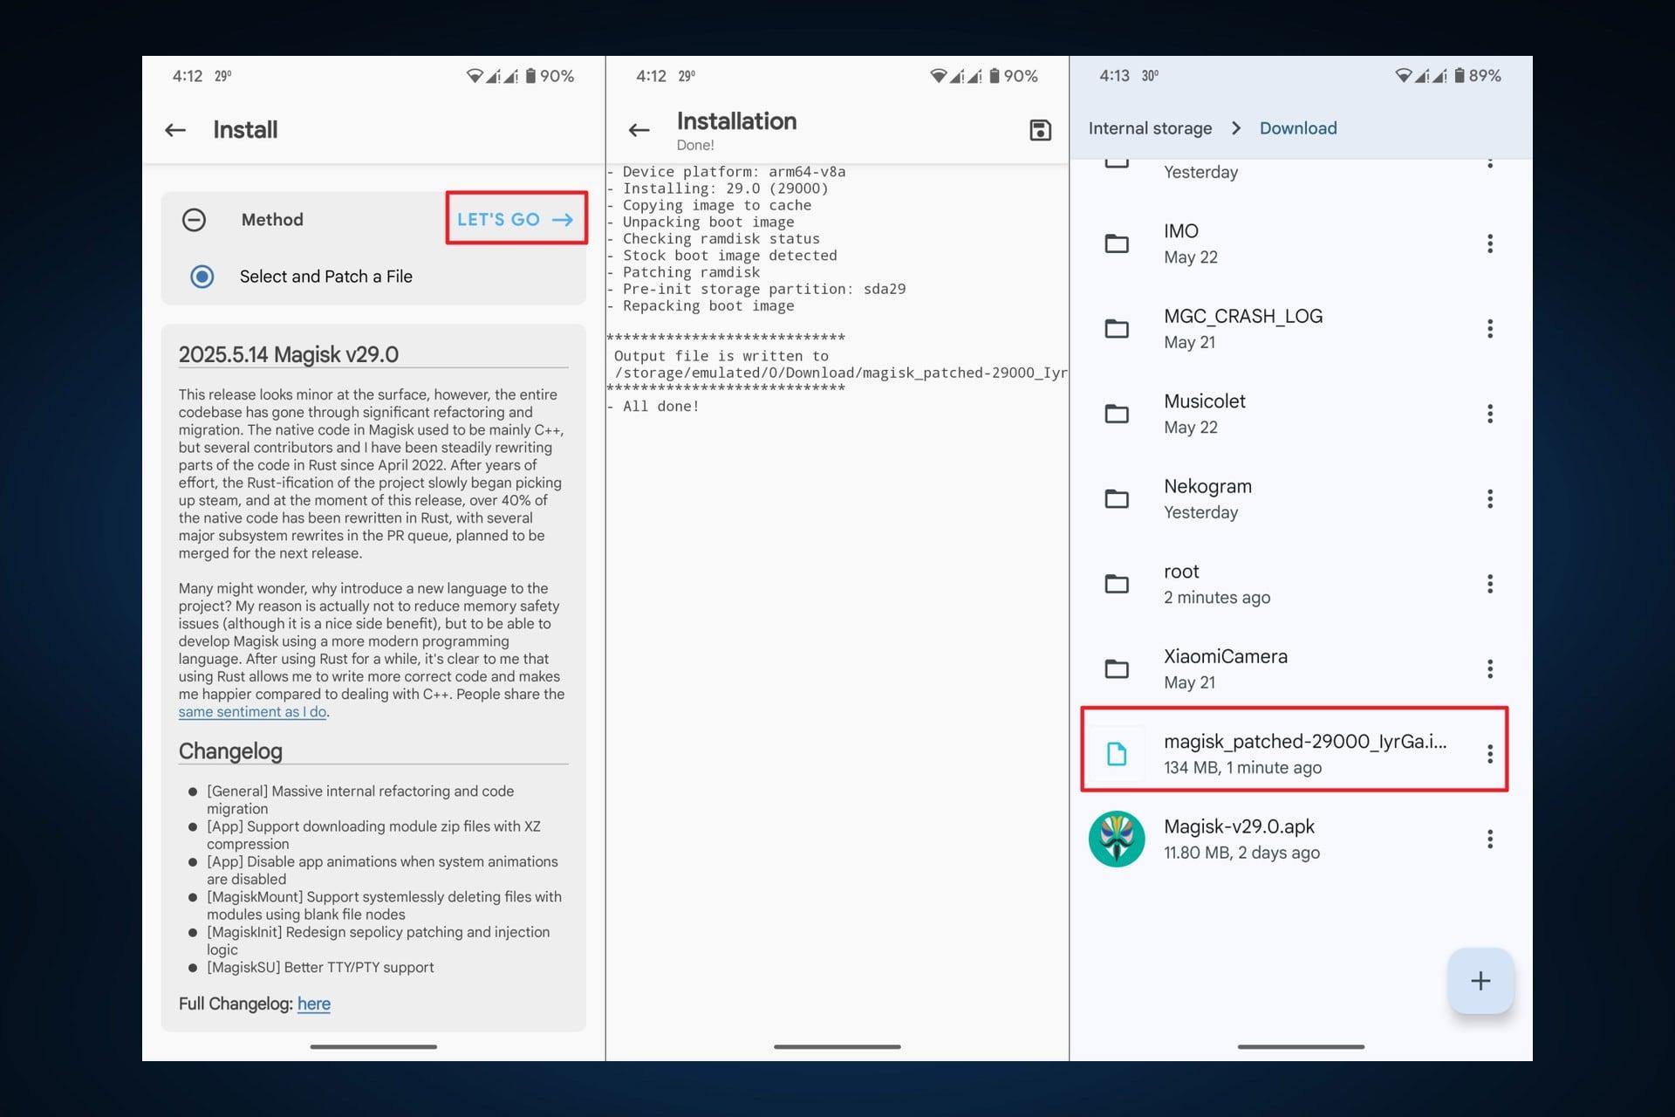The height and width of the screenshot is (1117, 1675).
Task: Open more options for Nekogram folder
Action: point(1490,498)
